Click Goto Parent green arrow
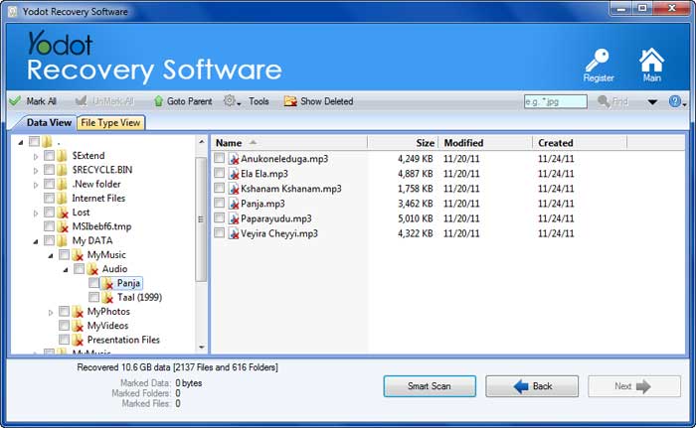 158,101
